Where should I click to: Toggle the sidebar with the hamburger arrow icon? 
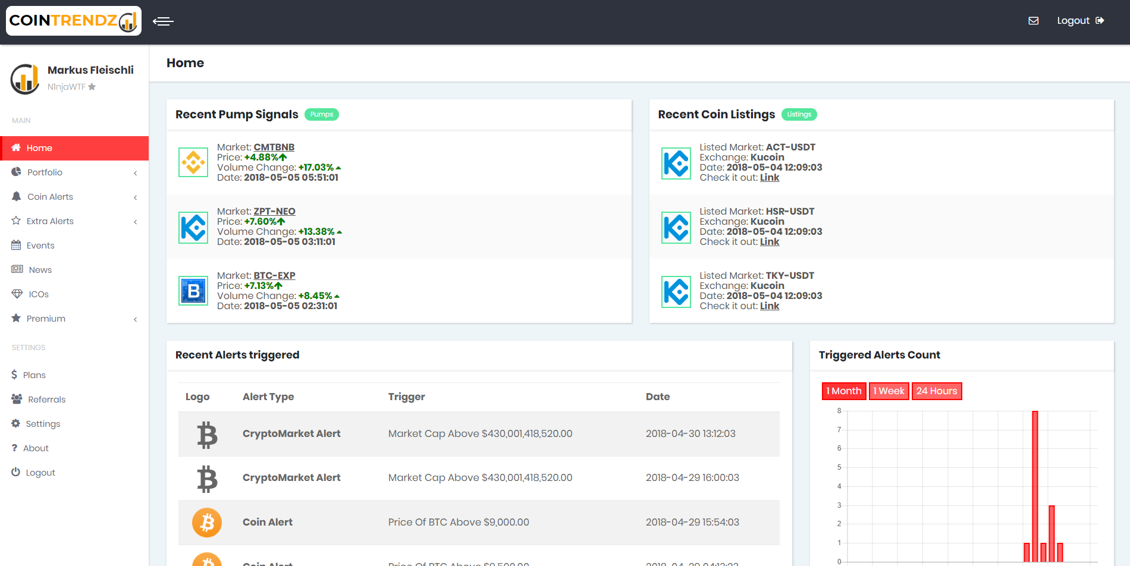click(x=163, y=21)
